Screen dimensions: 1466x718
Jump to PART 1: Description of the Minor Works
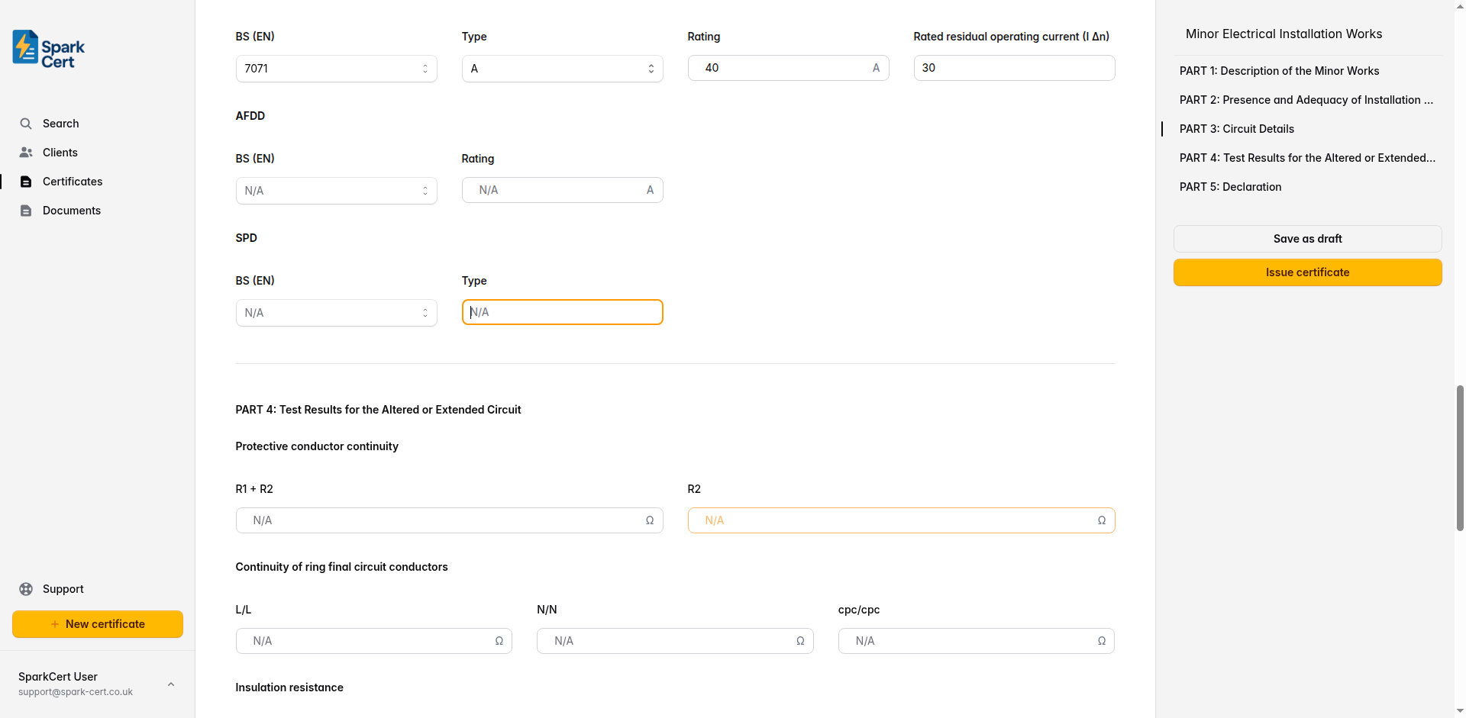1279,71
